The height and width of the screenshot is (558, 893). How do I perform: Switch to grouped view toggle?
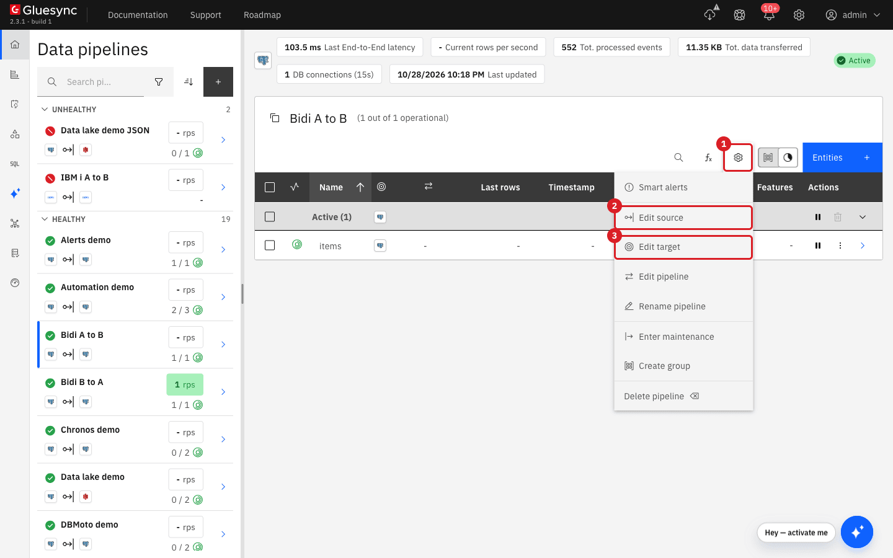coord(768,157)
